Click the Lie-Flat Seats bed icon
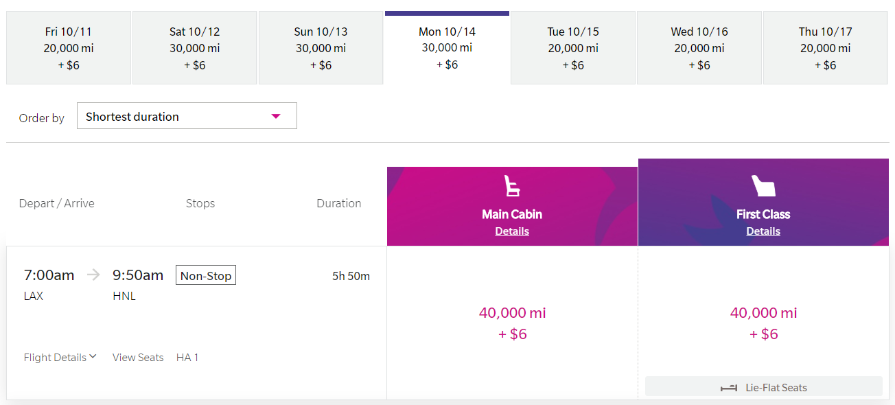 click(x=729, y=388)
